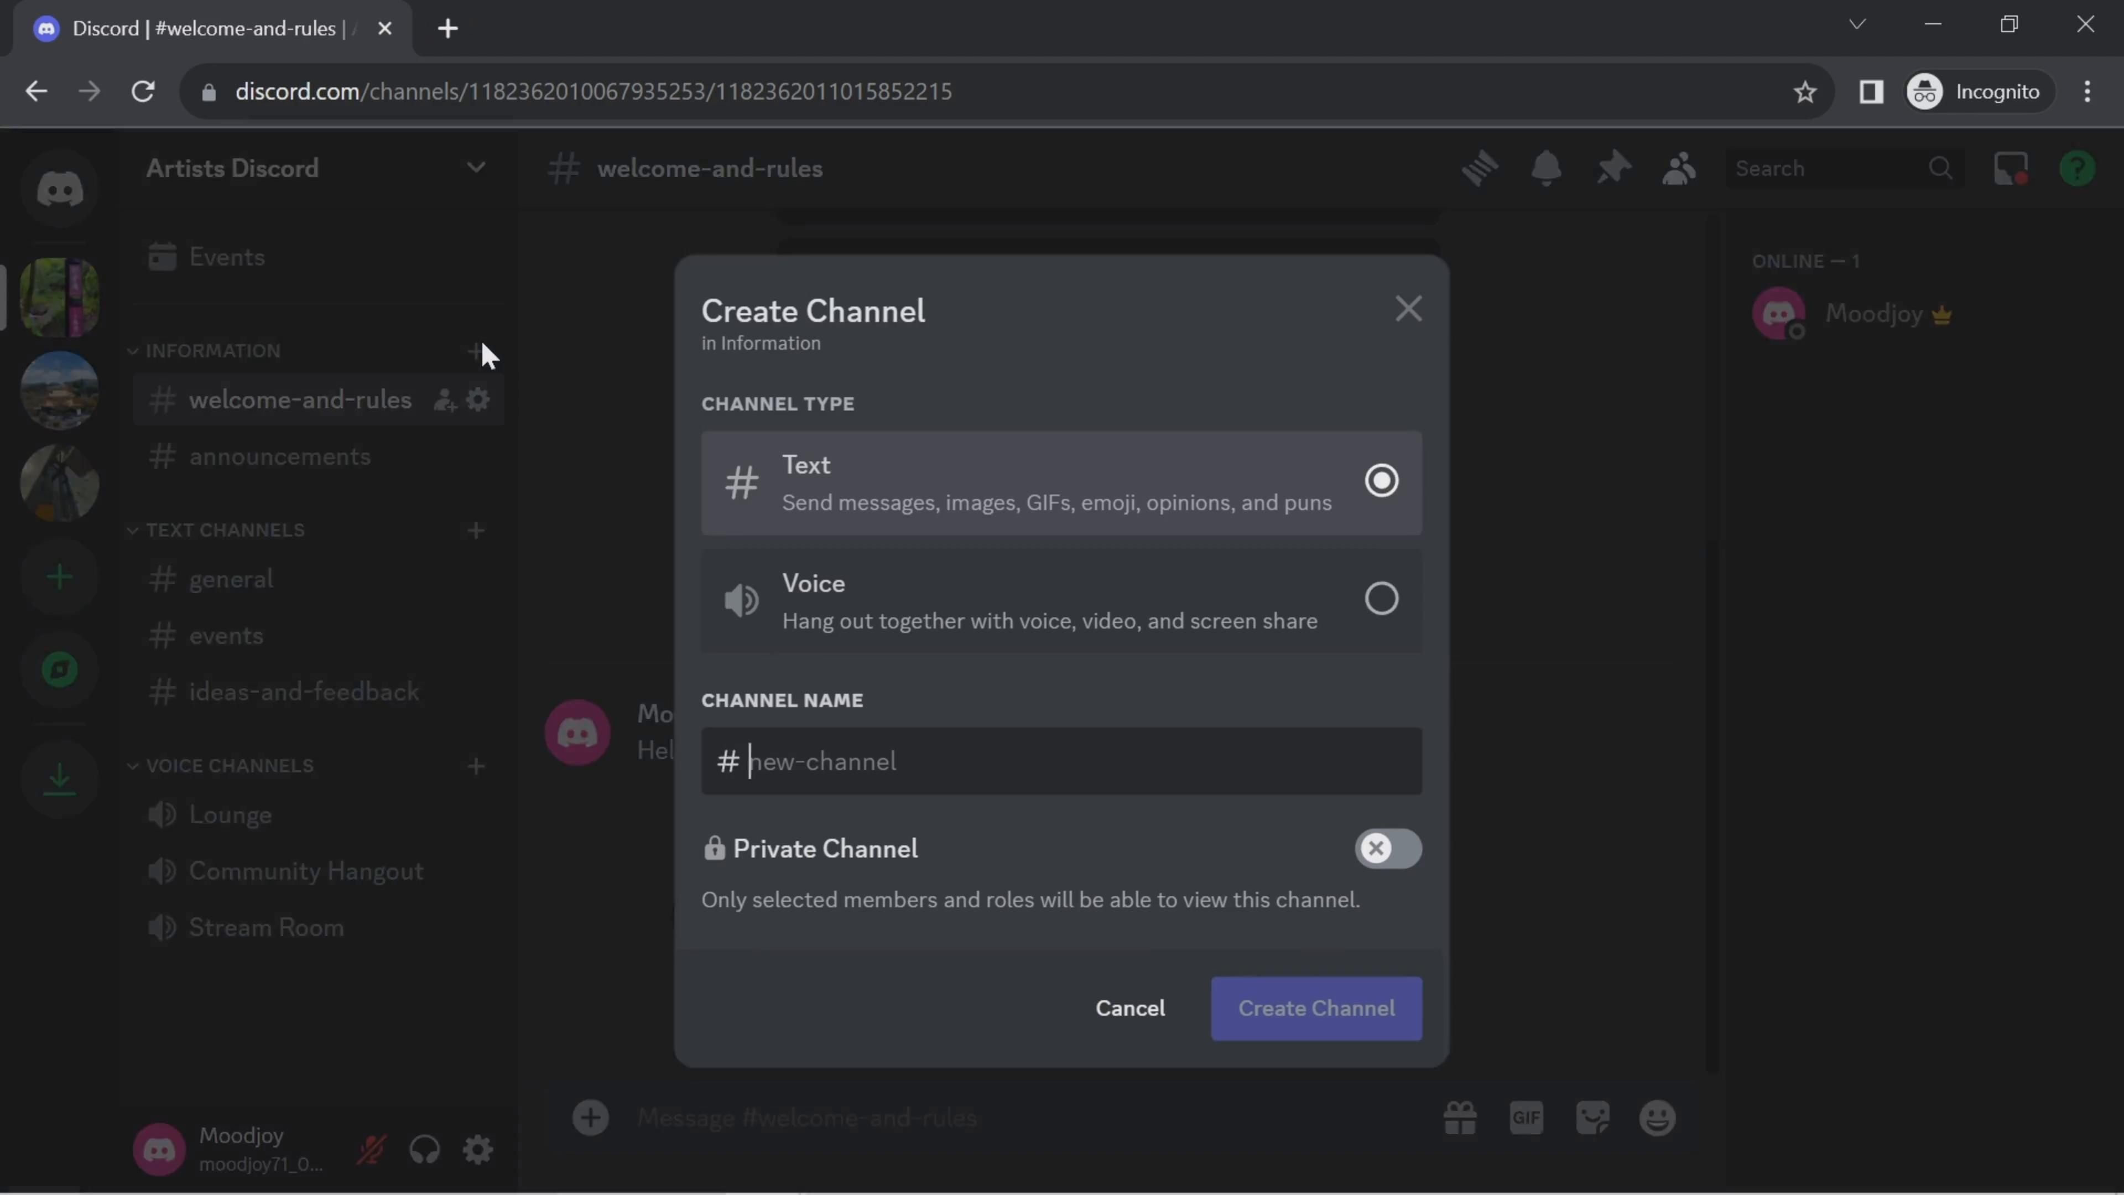Show pinned messages pin icon
This screenshot has height=1195, width=2124.
(1613, 168)
